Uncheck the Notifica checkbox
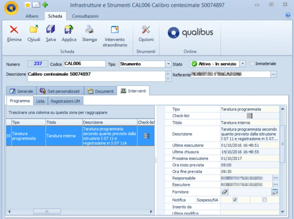This screenshot has width=294, height=219. click(235, 200)
